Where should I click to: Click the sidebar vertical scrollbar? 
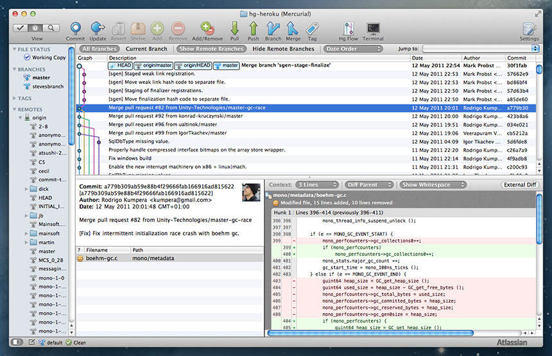tap(71, 96)
